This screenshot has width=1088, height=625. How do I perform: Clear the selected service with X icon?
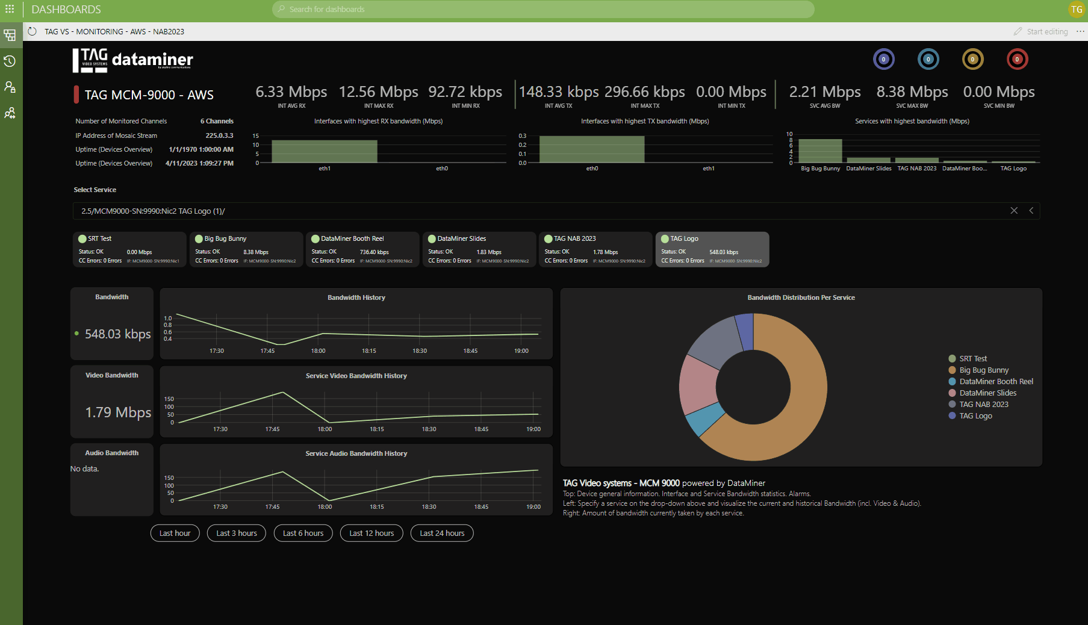[1014, 211]
